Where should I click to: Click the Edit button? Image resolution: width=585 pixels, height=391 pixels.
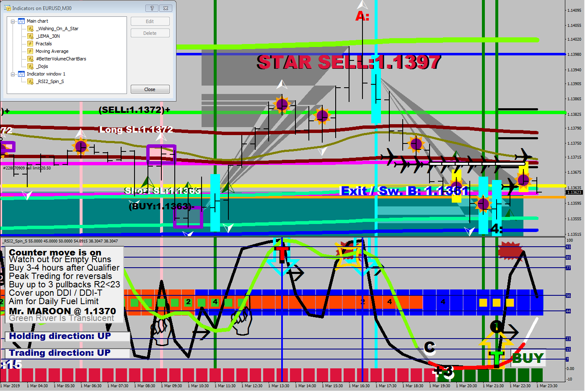tap(150, 21)
